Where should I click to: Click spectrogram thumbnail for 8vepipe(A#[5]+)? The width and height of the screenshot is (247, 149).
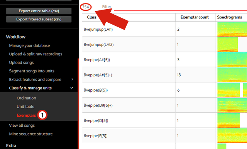coord(232,75)
